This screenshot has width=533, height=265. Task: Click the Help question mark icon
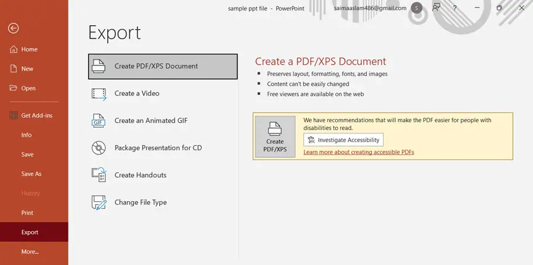[455, 8]
